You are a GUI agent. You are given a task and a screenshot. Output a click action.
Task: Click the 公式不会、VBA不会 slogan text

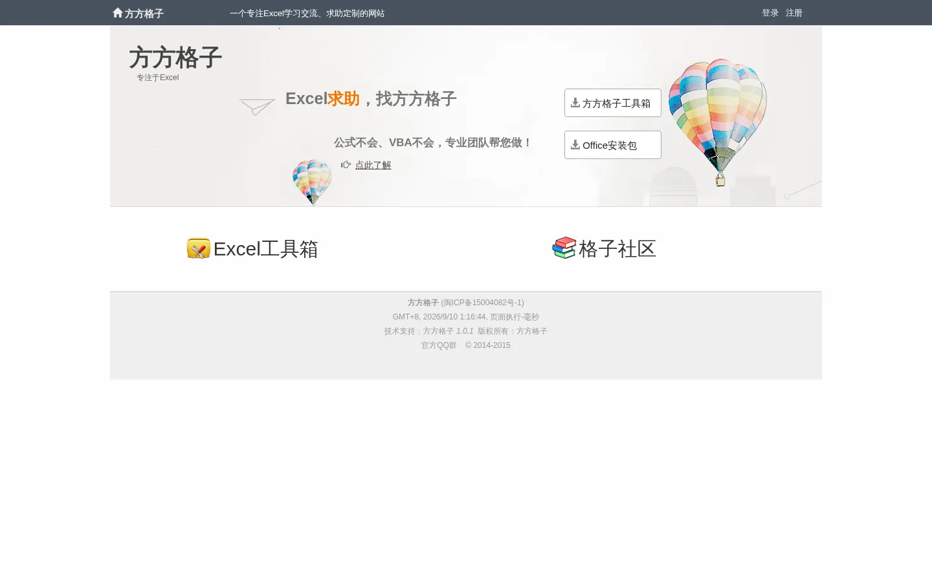(433, 142)
